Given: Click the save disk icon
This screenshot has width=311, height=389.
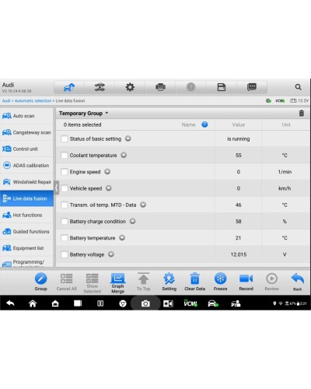Looking at the screenshot, I should point(222,87).
